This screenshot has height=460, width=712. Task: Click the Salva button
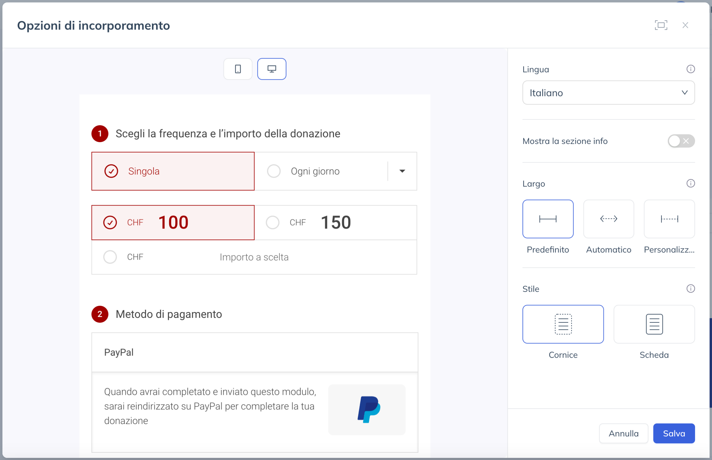coord(674,433)
